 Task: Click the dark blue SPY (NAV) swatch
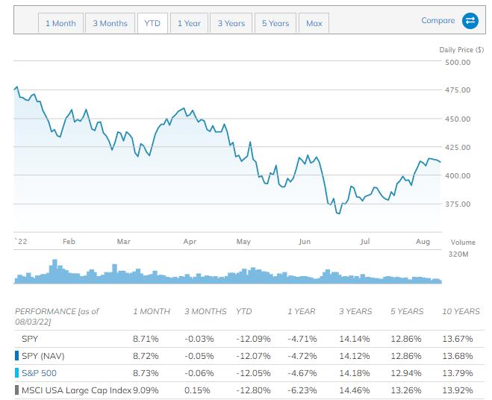click(17, 356)
